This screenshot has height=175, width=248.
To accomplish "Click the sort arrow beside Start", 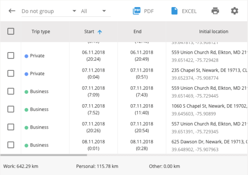I will pos(100,31).
